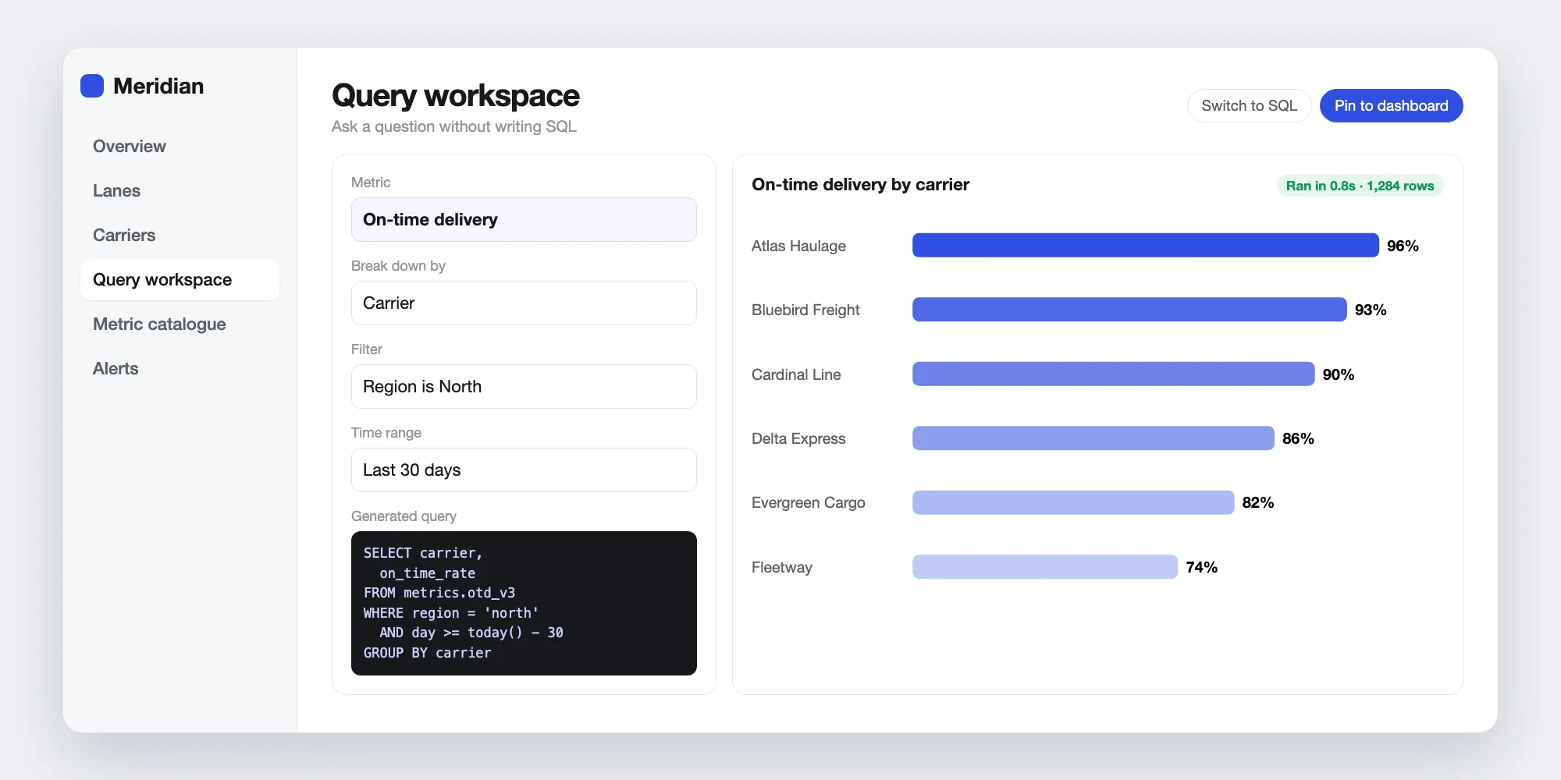
Task: Click the Meridian logo icon
Action: [x=92, y=86]
